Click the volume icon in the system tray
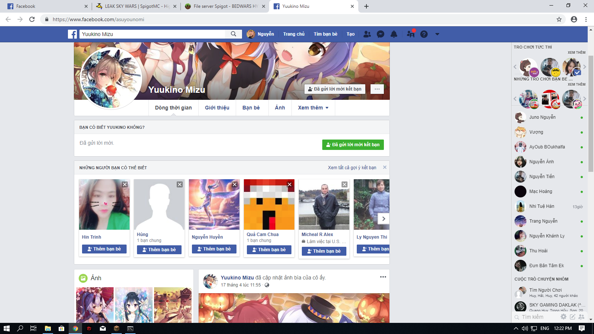Screen dimensions: 594x334 [x=525, y=328]
